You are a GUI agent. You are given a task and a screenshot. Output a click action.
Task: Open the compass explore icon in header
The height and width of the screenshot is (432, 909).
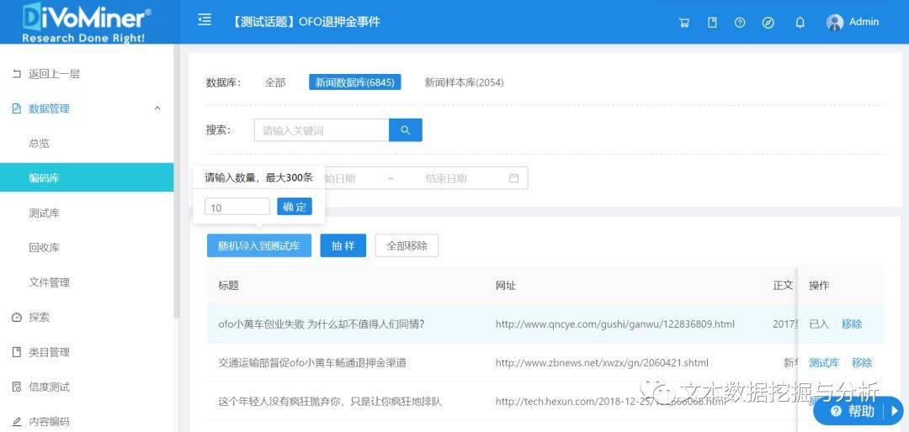point(768,23)
